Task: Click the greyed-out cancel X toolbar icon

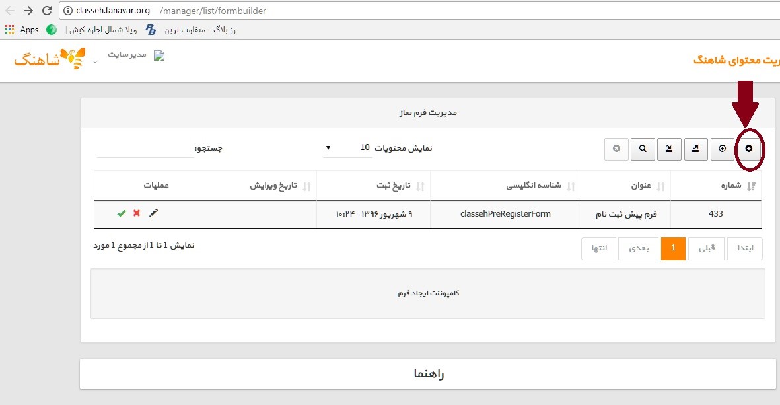Action: [x=616, y=149]
